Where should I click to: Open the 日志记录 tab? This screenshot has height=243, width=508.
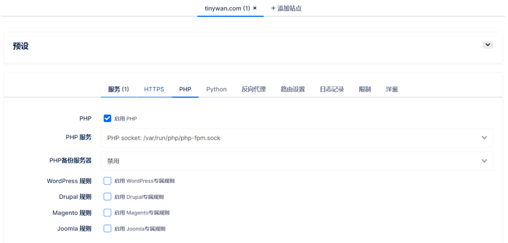(x=332, y=90)
